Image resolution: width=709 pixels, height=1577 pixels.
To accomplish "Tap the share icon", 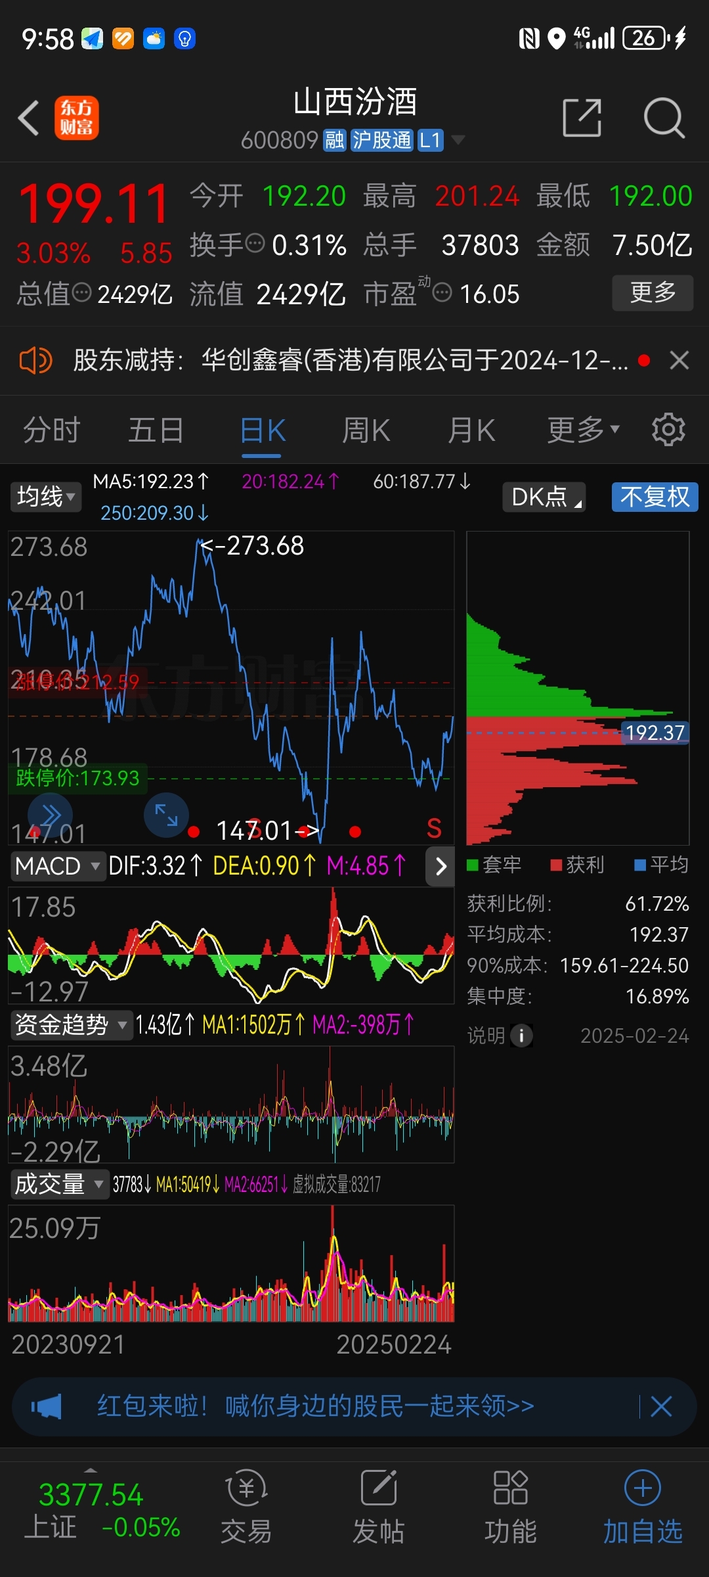I will click(x=582, y=118).
